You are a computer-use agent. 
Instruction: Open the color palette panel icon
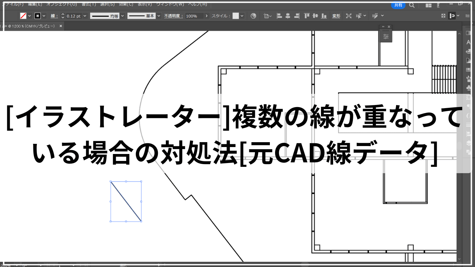point(469,51)
